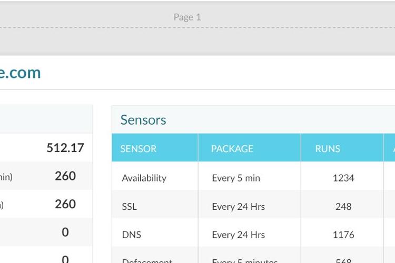Click the 1176 runs value
This screenshot has width=395, height=263.
[x=343, y=235]
